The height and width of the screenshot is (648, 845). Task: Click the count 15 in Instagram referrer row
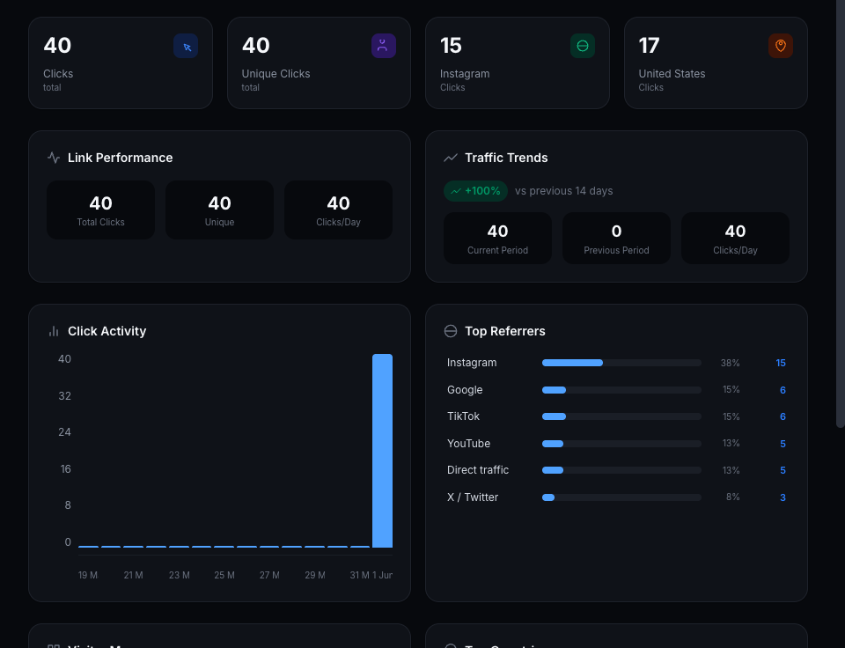tap(781, 363)
